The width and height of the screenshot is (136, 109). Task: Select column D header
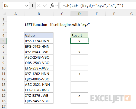point(79,14)
